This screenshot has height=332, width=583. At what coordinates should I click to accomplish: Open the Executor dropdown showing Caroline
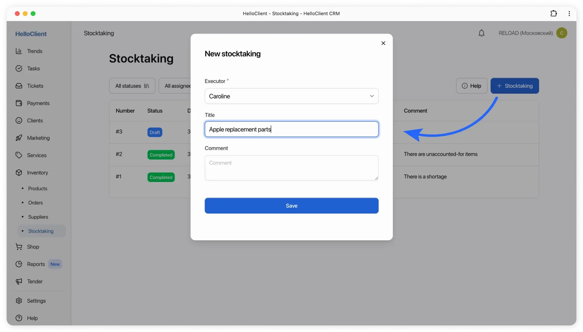pyautogui.click(x=291, y=96)
